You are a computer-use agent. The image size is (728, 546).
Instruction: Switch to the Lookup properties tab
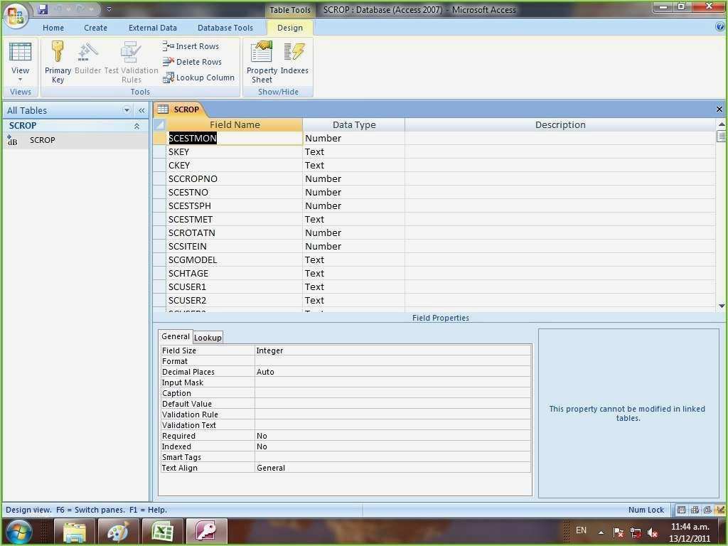point(208,338)
